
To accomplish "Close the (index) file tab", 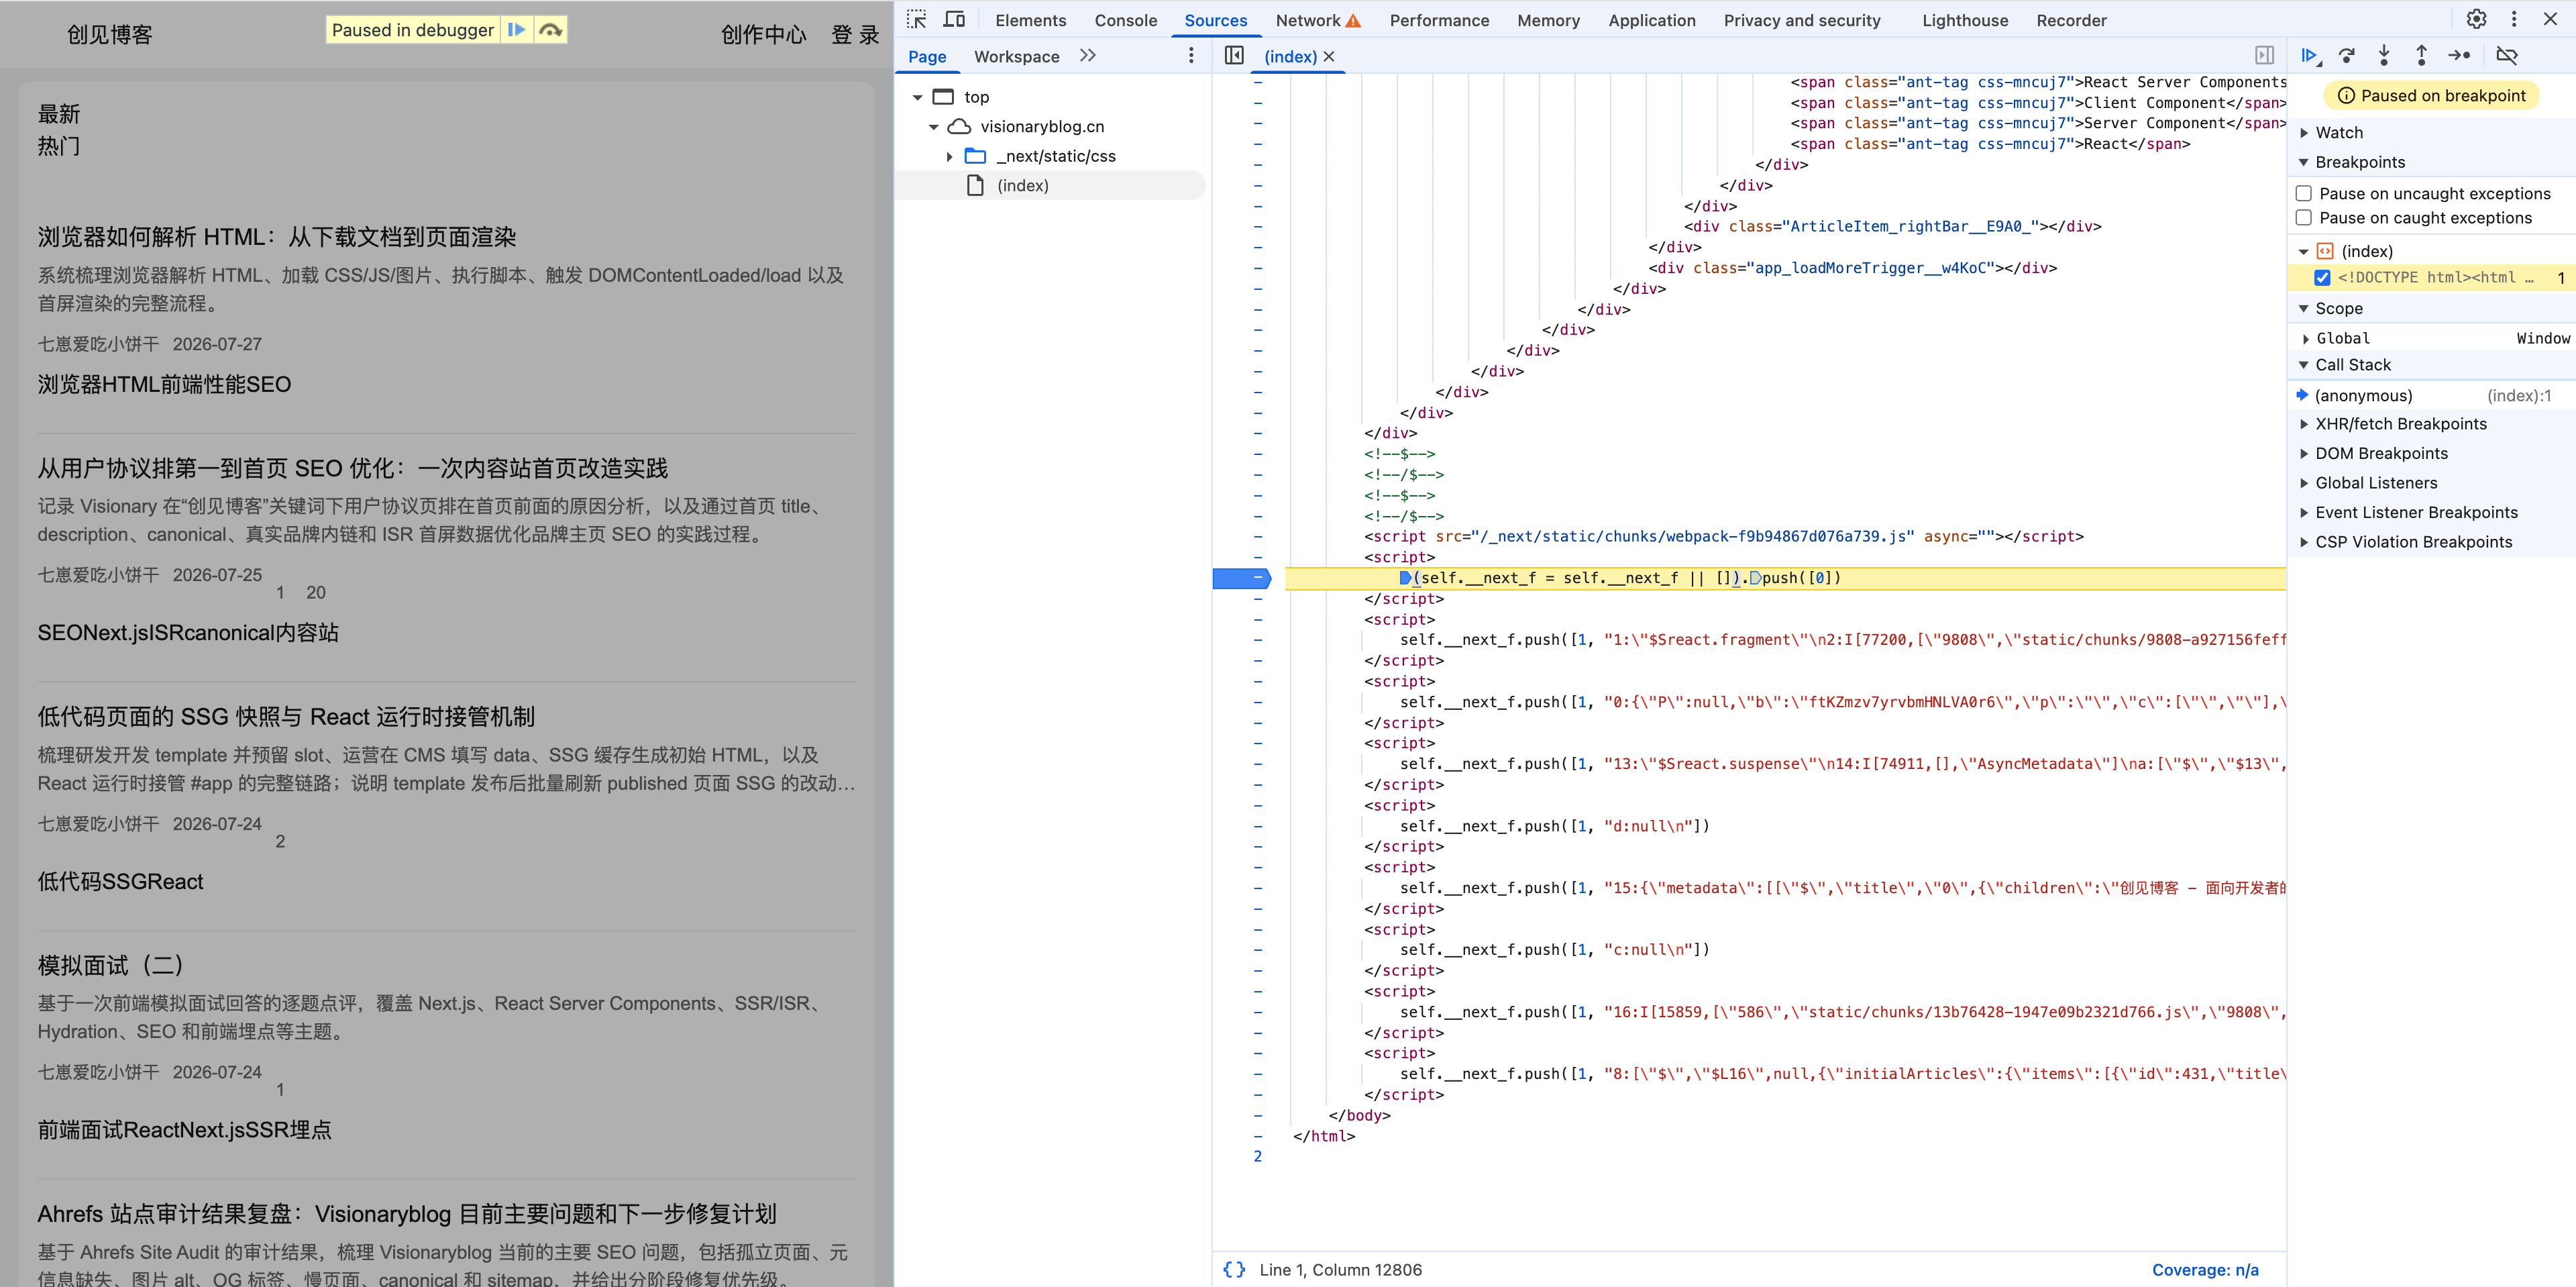I will 1329,57.
